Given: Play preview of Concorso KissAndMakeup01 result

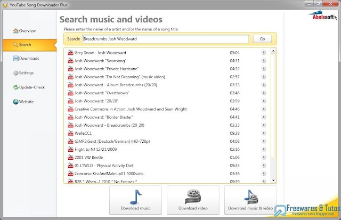Looking at the screenshot, I should 264,173.
